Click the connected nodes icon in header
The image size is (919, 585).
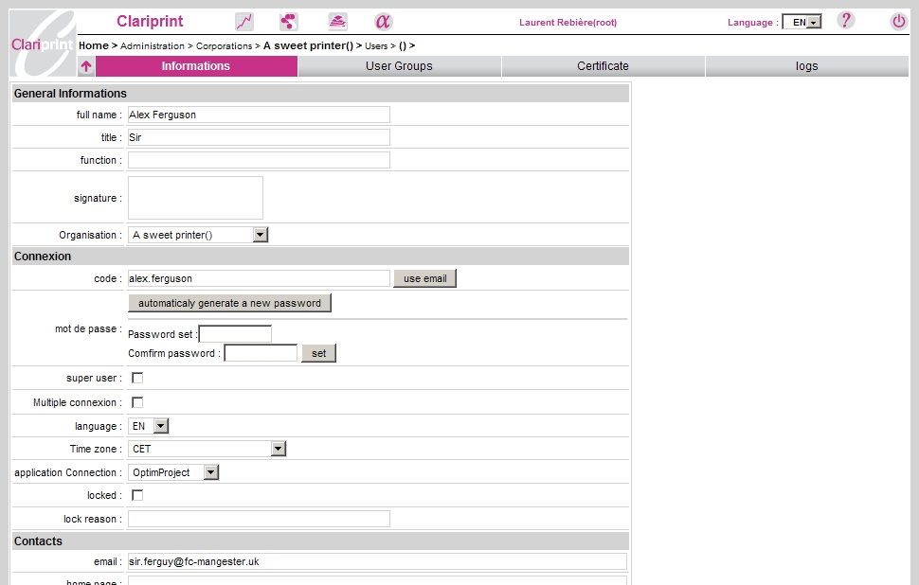[289, 22]
